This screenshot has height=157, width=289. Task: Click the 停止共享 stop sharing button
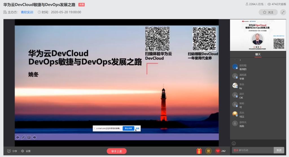128,128
